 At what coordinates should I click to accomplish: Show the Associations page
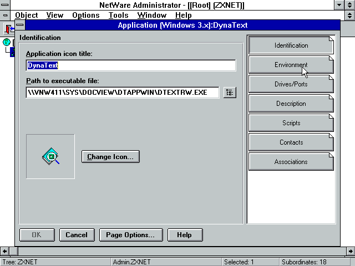click(291, 162)
